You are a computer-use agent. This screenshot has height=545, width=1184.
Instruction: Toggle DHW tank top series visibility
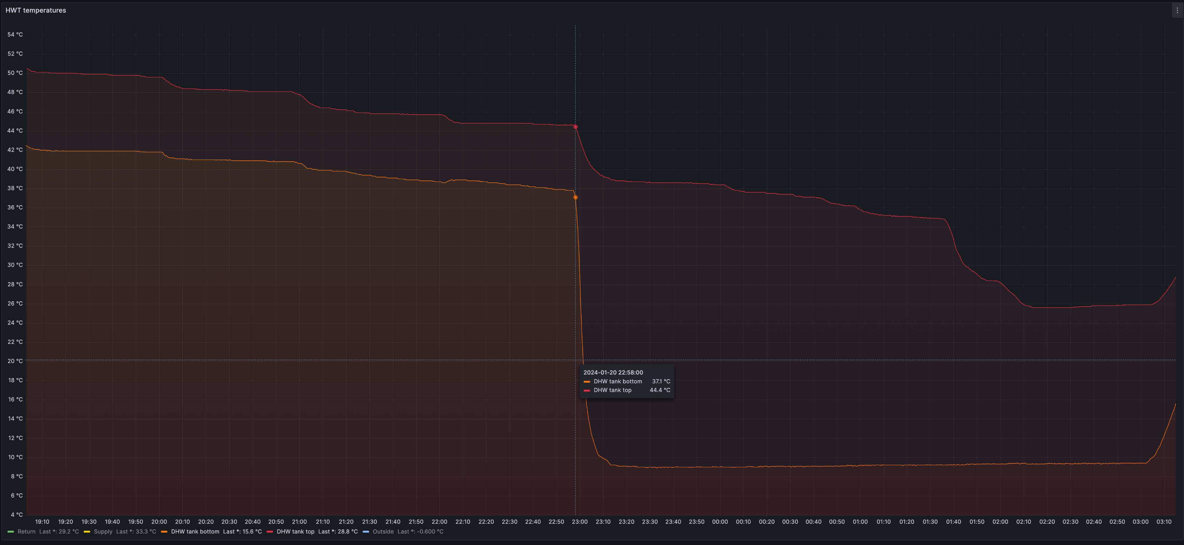click(x=296, y=532)
